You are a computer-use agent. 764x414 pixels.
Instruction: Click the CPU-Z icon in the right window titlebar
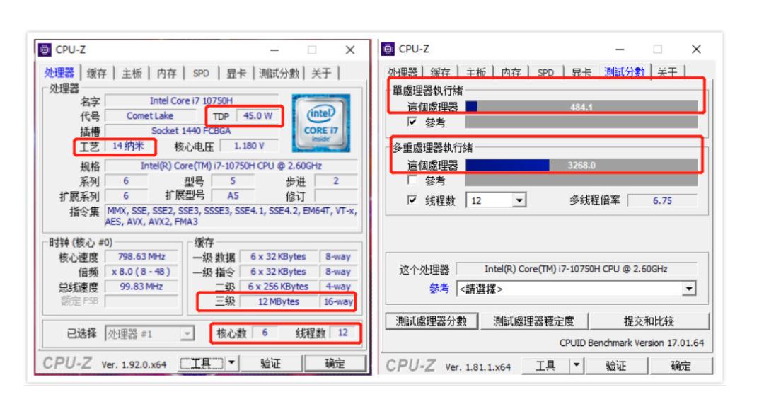tap(389, 48)
